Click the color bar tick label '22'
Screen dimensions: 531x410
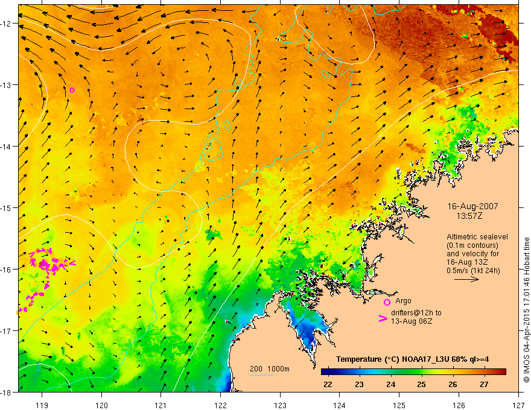pyautogui.click(x=328, y=384)
